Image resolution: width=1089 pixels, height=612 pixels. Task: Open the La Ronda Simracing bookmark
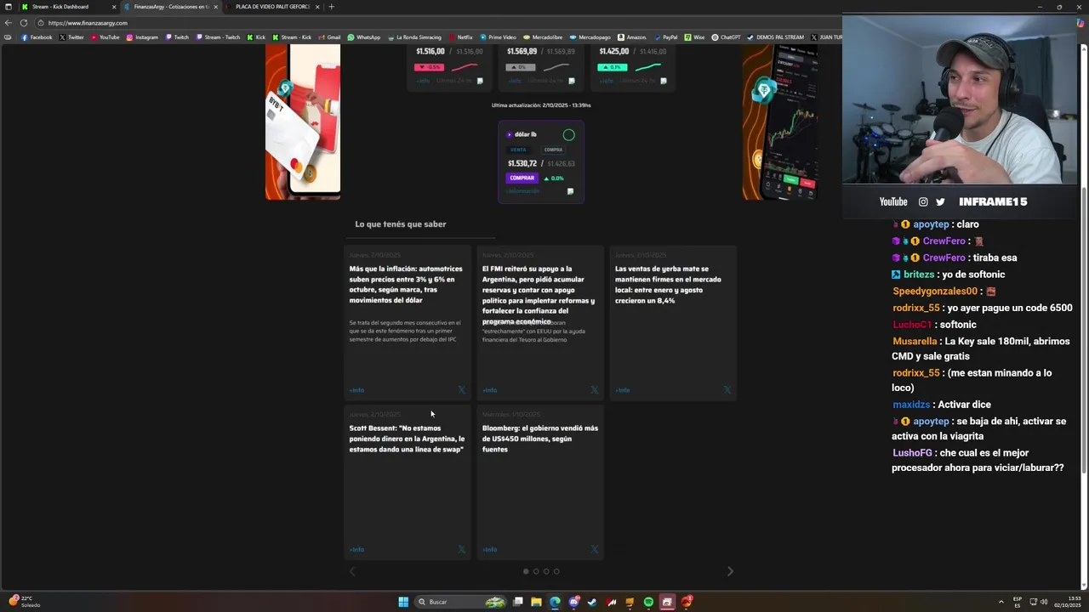(x=414, y=37)
